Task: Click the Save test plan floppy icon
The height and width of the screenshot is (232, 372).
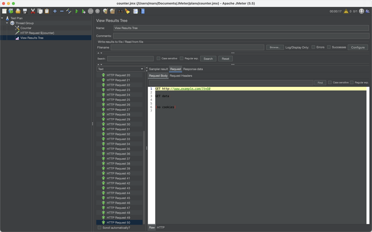Action: 25,11
